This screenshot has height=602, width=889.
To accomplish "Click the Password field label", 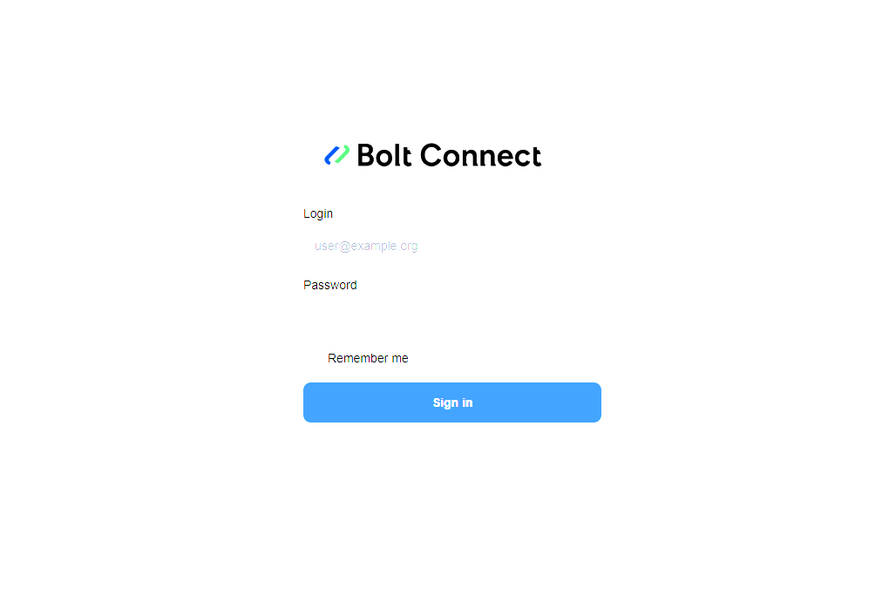I will [330, 285].
